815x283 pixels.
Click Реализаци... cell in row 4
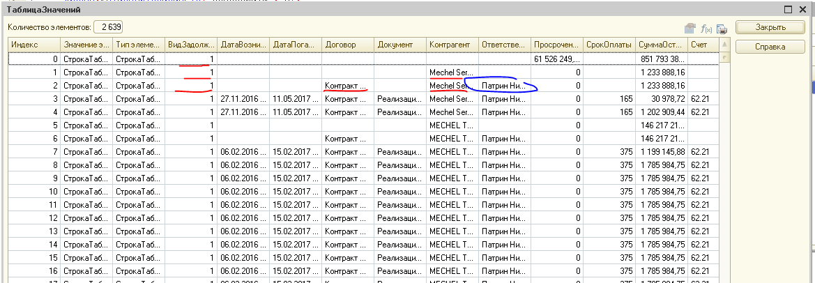pyautogui.click(x=400, y=112)
